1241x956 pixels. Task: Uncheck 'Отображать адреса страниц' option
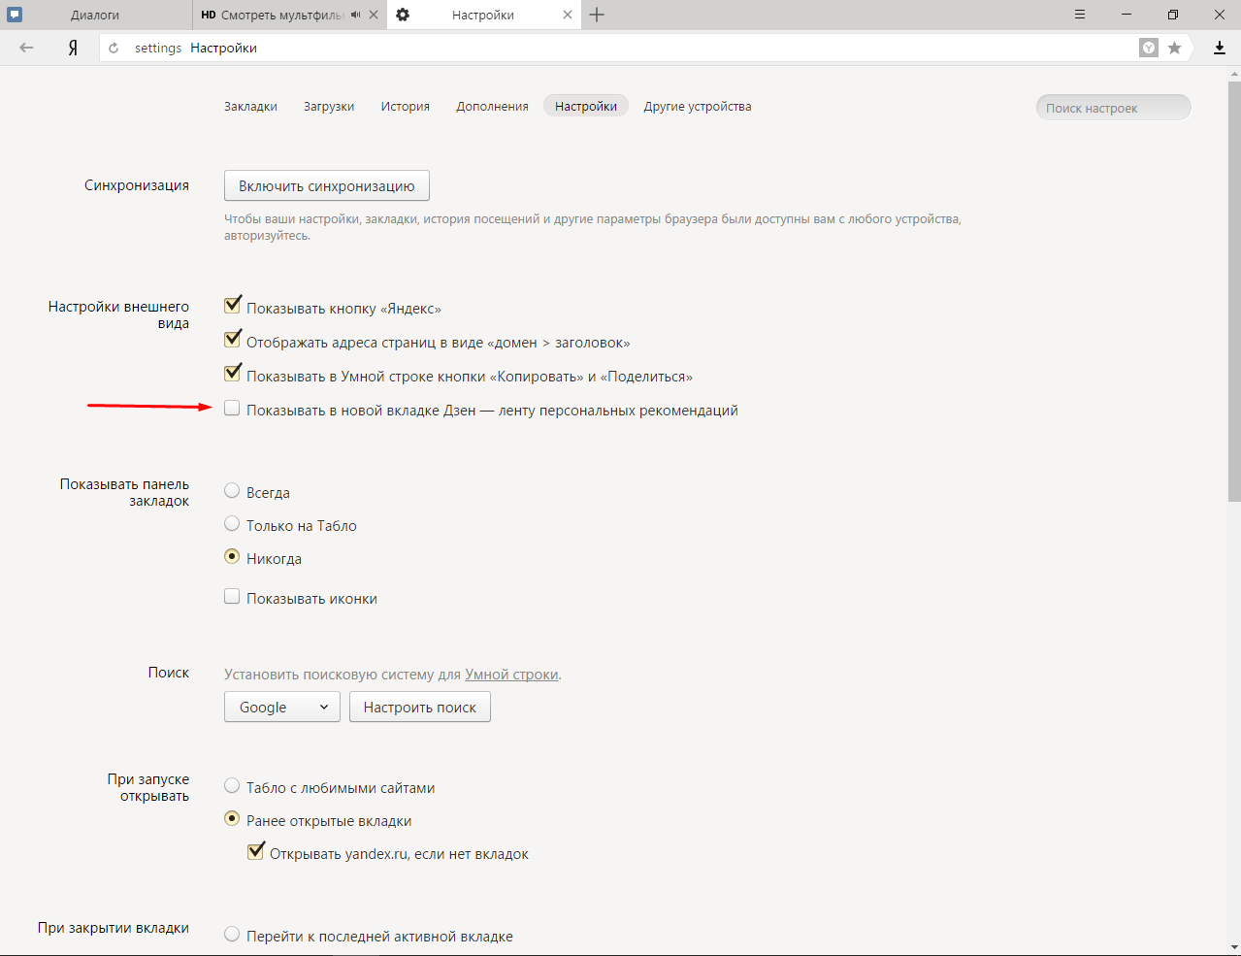pyautogui.click(x=232, y=340)
